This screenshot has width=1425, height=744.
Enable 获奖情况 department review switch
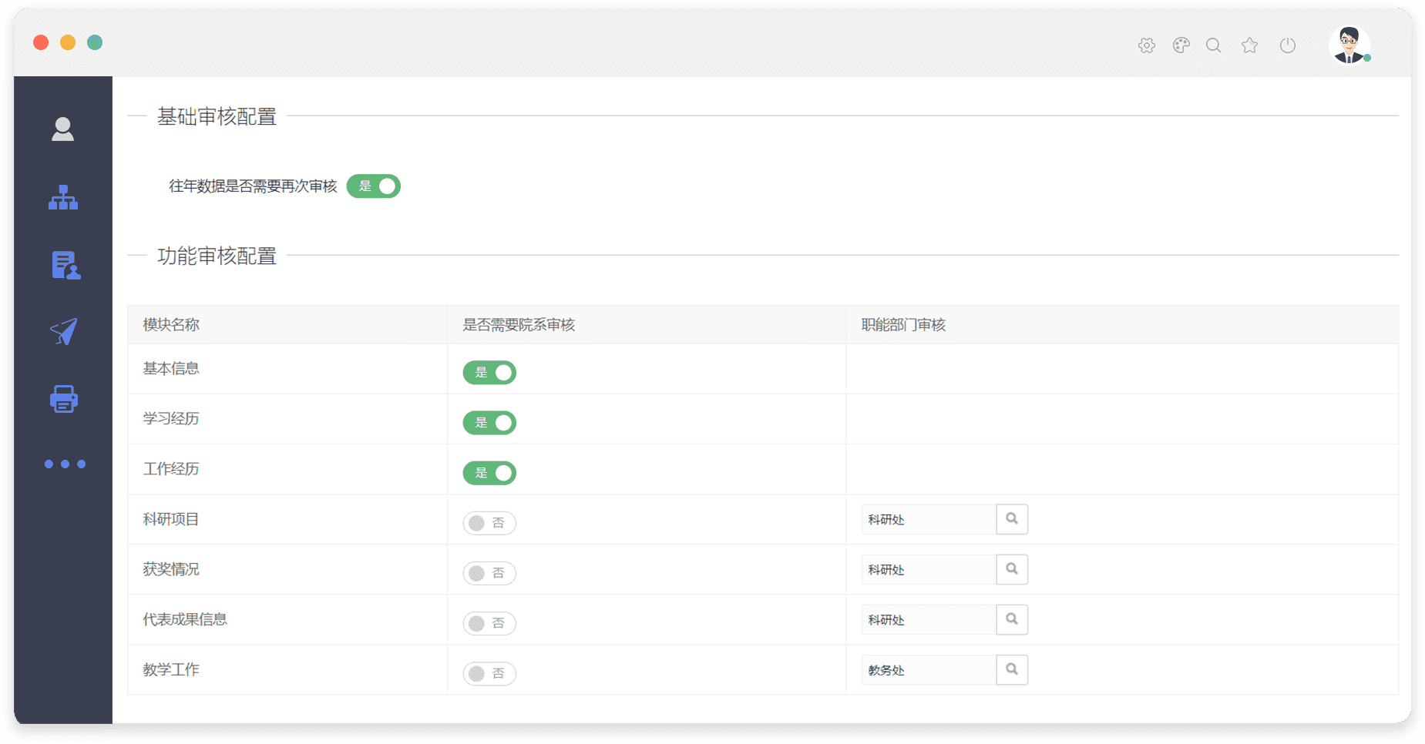point(489,573)
